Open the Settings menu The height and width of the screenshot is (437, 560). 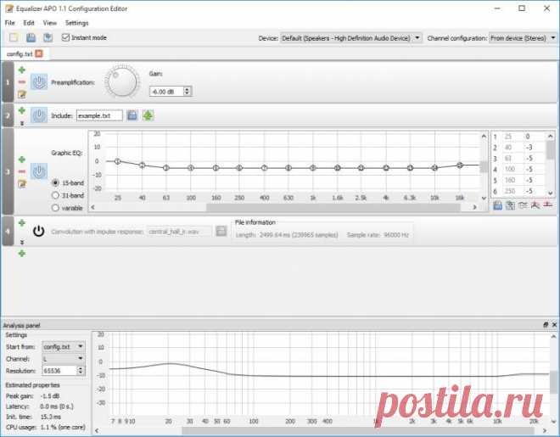pos(76,23)
